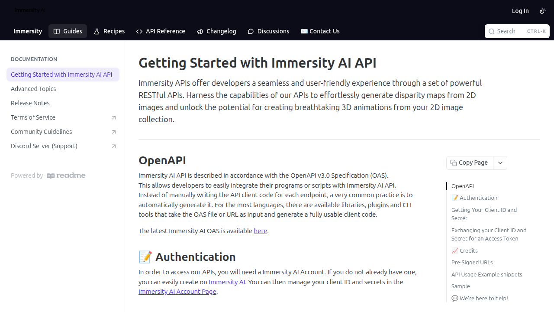Click the Log In button

[x=520, y=11]
